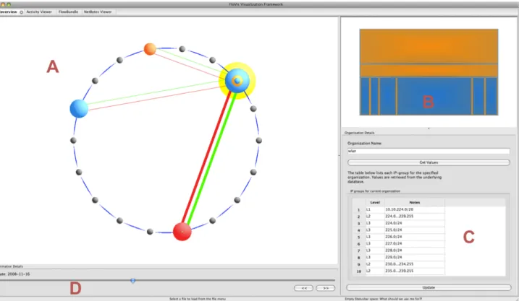Switch to the Overview tab

click(x=9, y=12)
